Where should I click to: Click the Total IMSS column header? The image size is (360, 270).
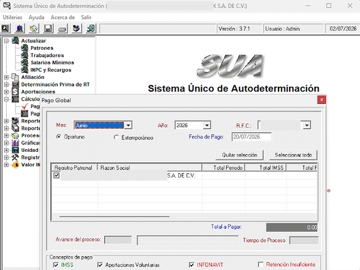pos(266,167)
